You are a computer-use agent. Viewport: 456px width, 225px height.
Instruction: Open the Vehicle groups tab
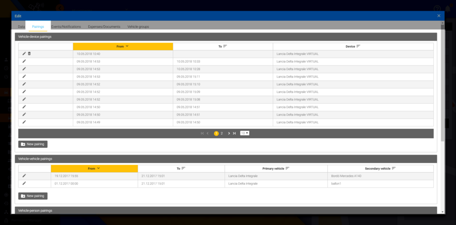138,26
